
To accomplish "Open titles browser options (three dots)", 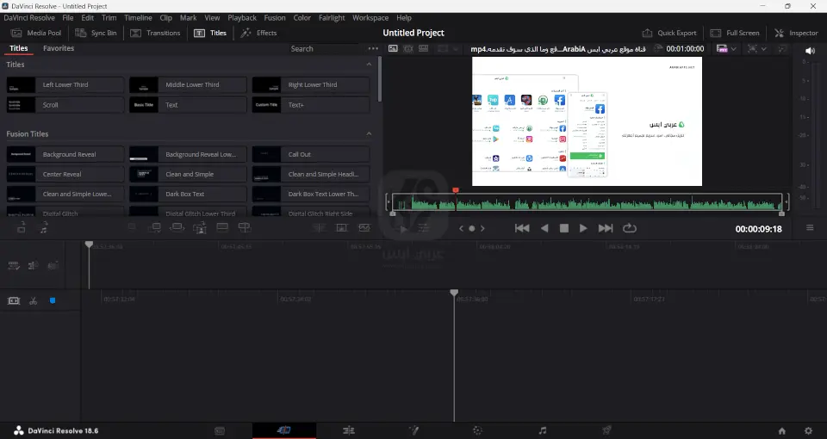I will click(x=373, y=48).
